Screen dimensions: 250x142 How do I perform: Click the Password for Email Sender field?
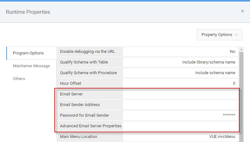click(181, 115)
